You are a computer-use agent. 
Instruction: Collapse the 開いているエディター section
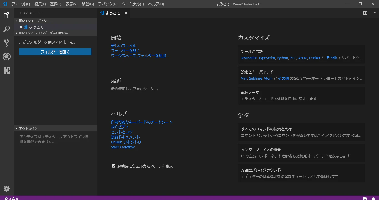pos(55,21)
